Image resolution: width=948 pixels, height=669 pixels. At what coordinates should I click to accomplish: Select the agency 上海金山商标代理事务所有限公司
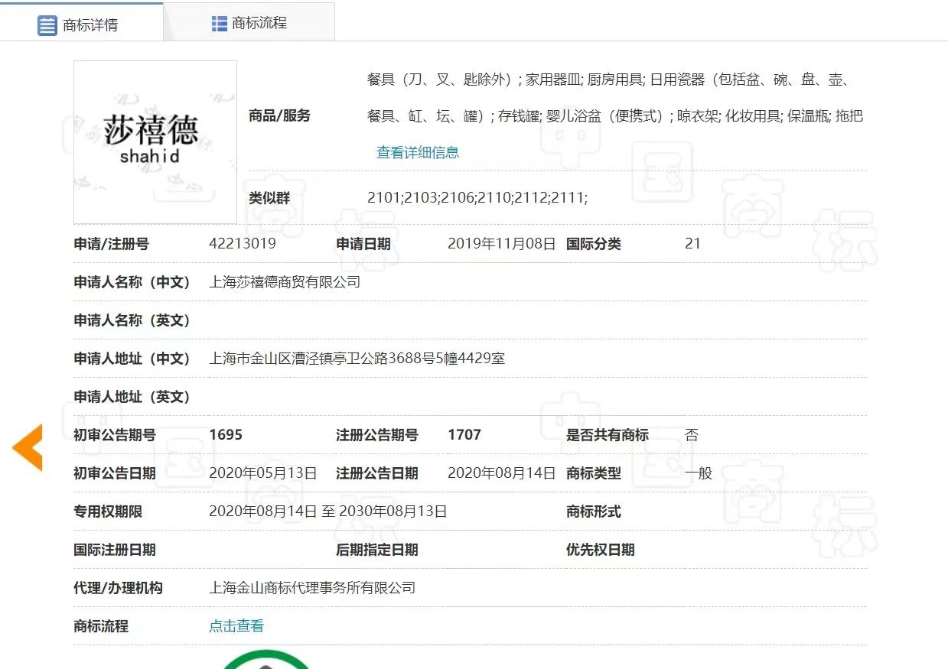click(x=312, y=588)
